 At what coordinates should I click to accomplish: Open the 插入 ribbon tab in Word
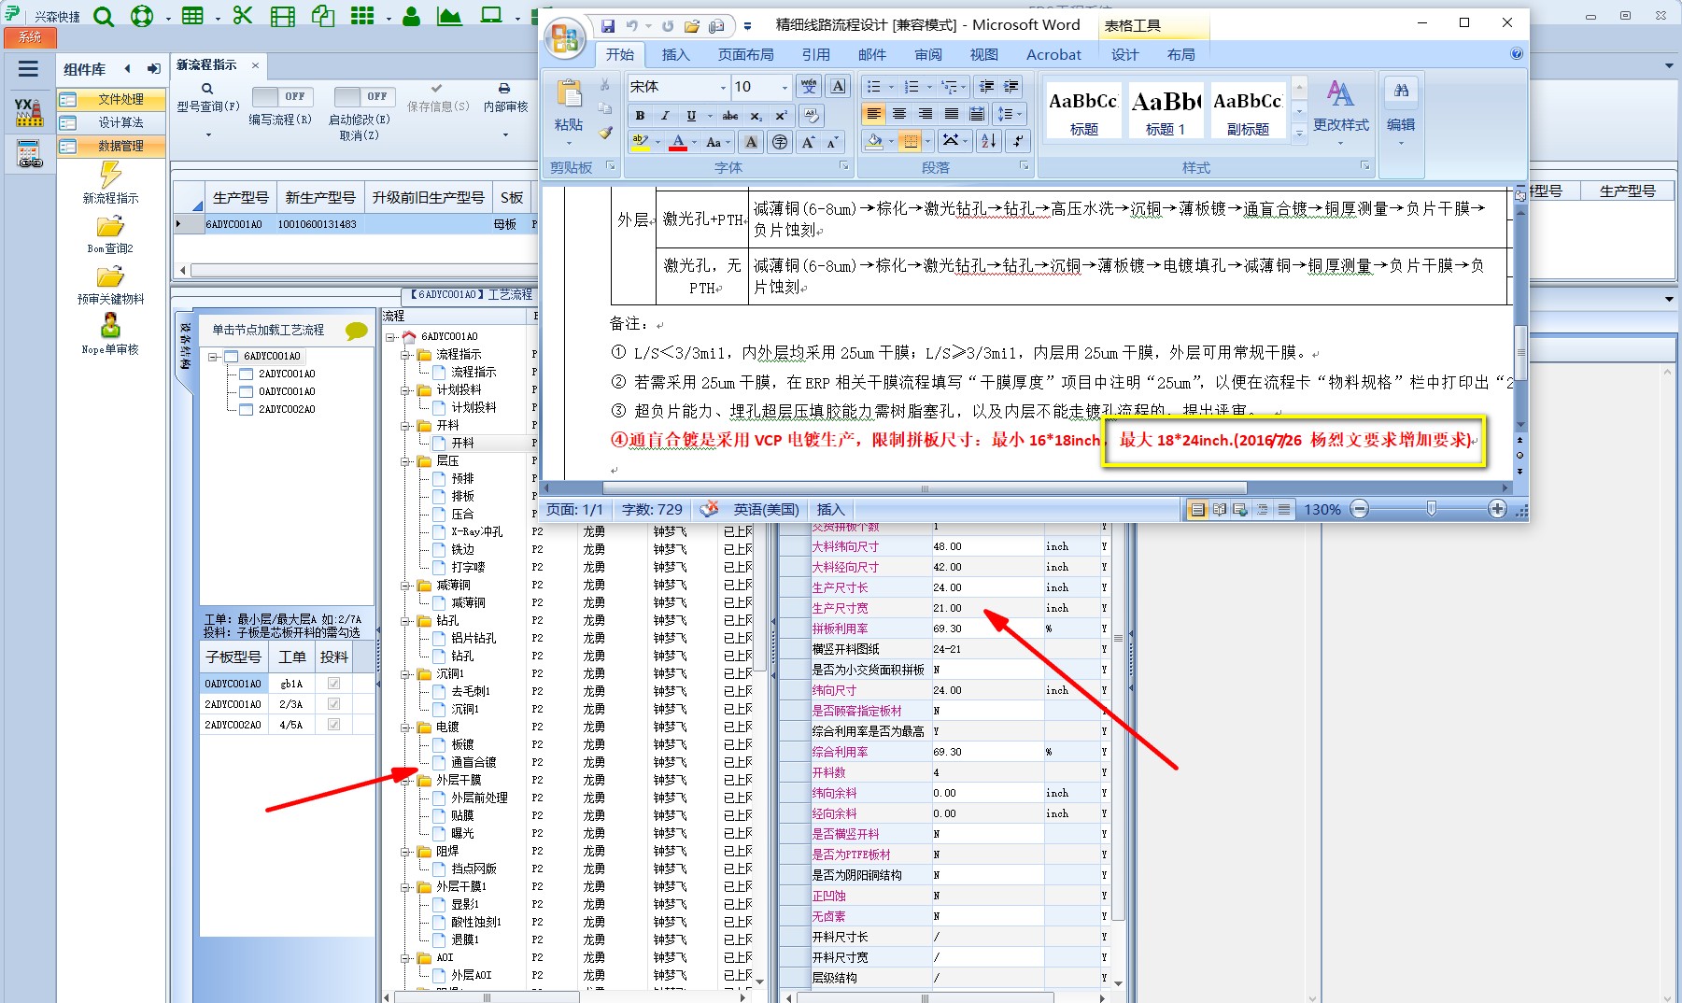(x=675, y=55)
